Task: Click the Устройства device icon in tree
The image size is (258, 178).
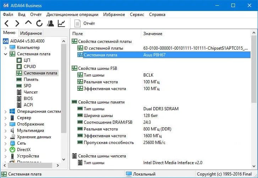Action: [x=12, y=156]
